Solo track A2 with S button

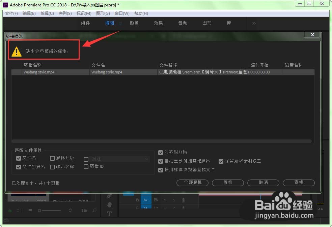174,200
